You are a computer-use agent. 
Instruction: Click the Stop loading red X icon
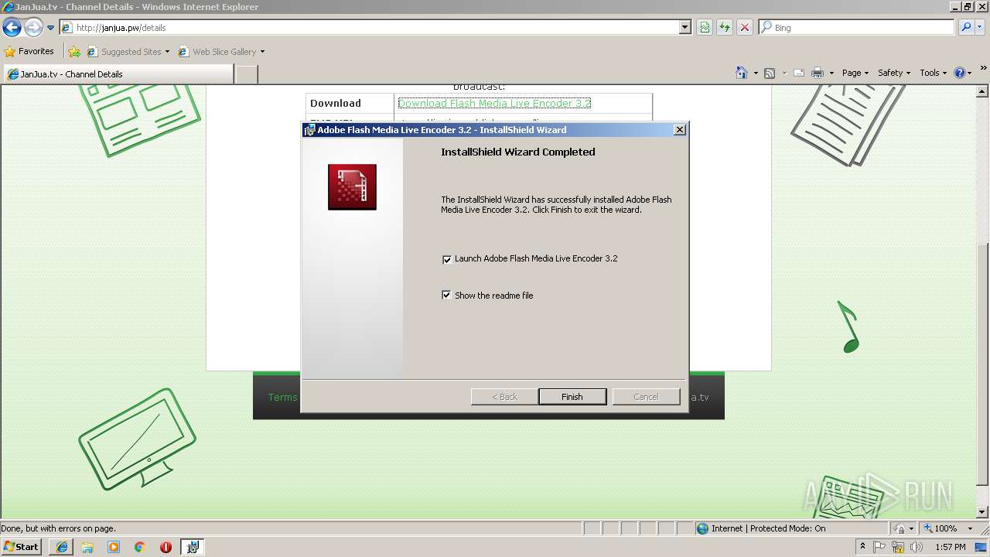[x=745, y=28]
